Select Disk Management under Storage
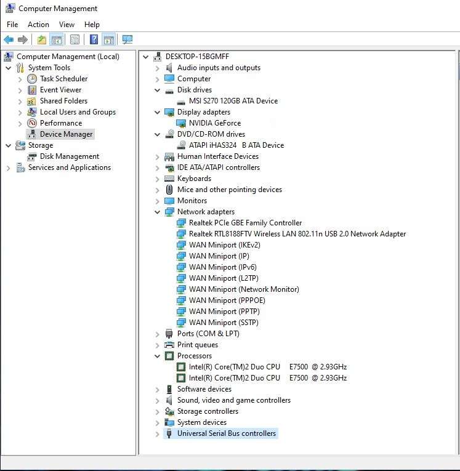This screenshot has height=471, width=460. (69, 156)
